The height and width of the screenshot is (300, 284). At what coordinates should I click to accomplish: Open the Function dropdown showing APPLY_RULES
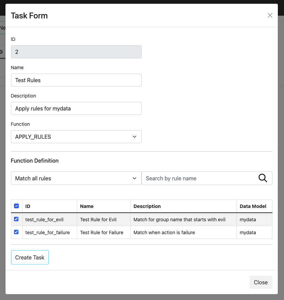(x=76, y=137)
